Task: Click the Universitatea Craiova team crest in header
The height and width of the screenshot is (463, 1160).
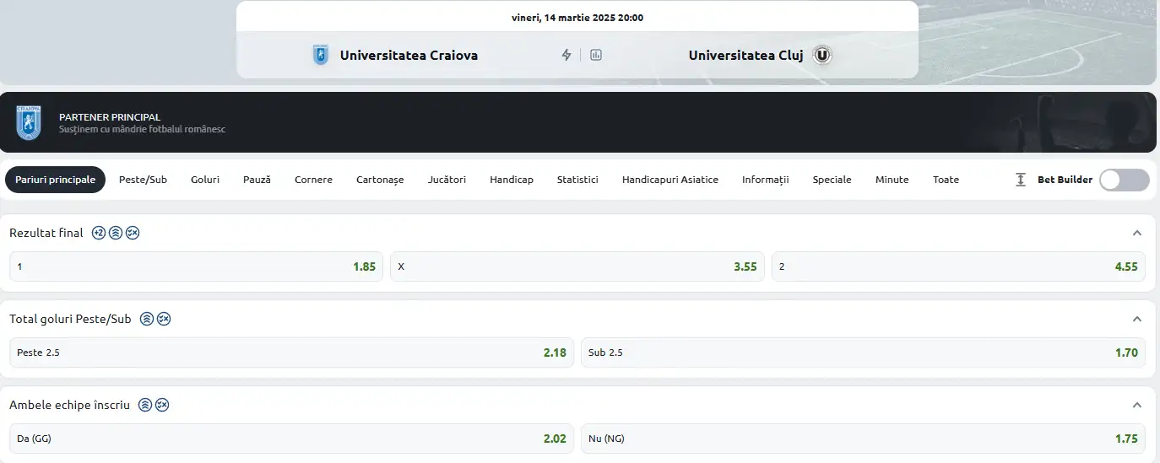Action: coord(321,56)
